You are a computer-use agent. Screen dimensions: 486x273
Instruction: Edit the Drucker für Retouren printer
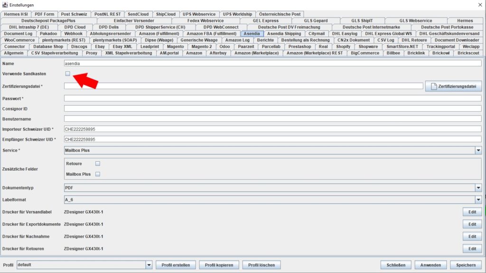(472, 248)
